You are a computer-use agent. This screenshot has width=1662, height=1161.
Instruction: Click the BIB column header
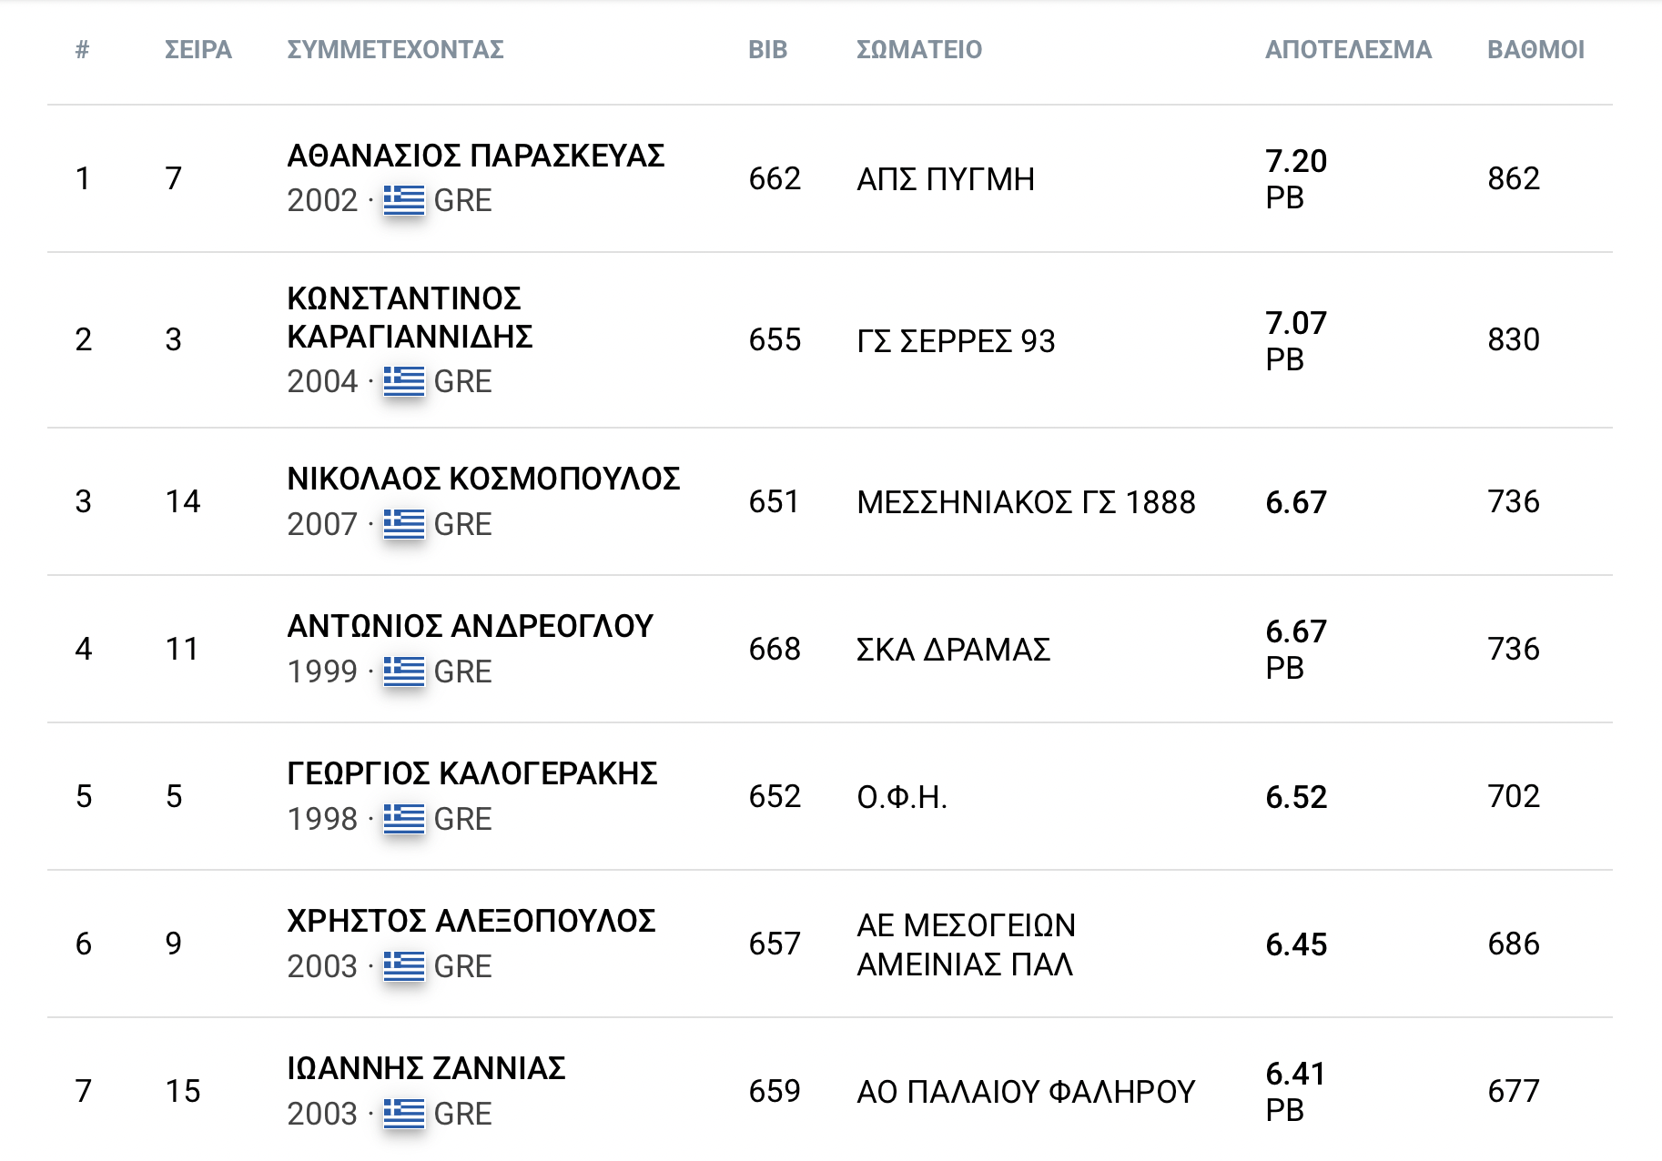(767, 50)
